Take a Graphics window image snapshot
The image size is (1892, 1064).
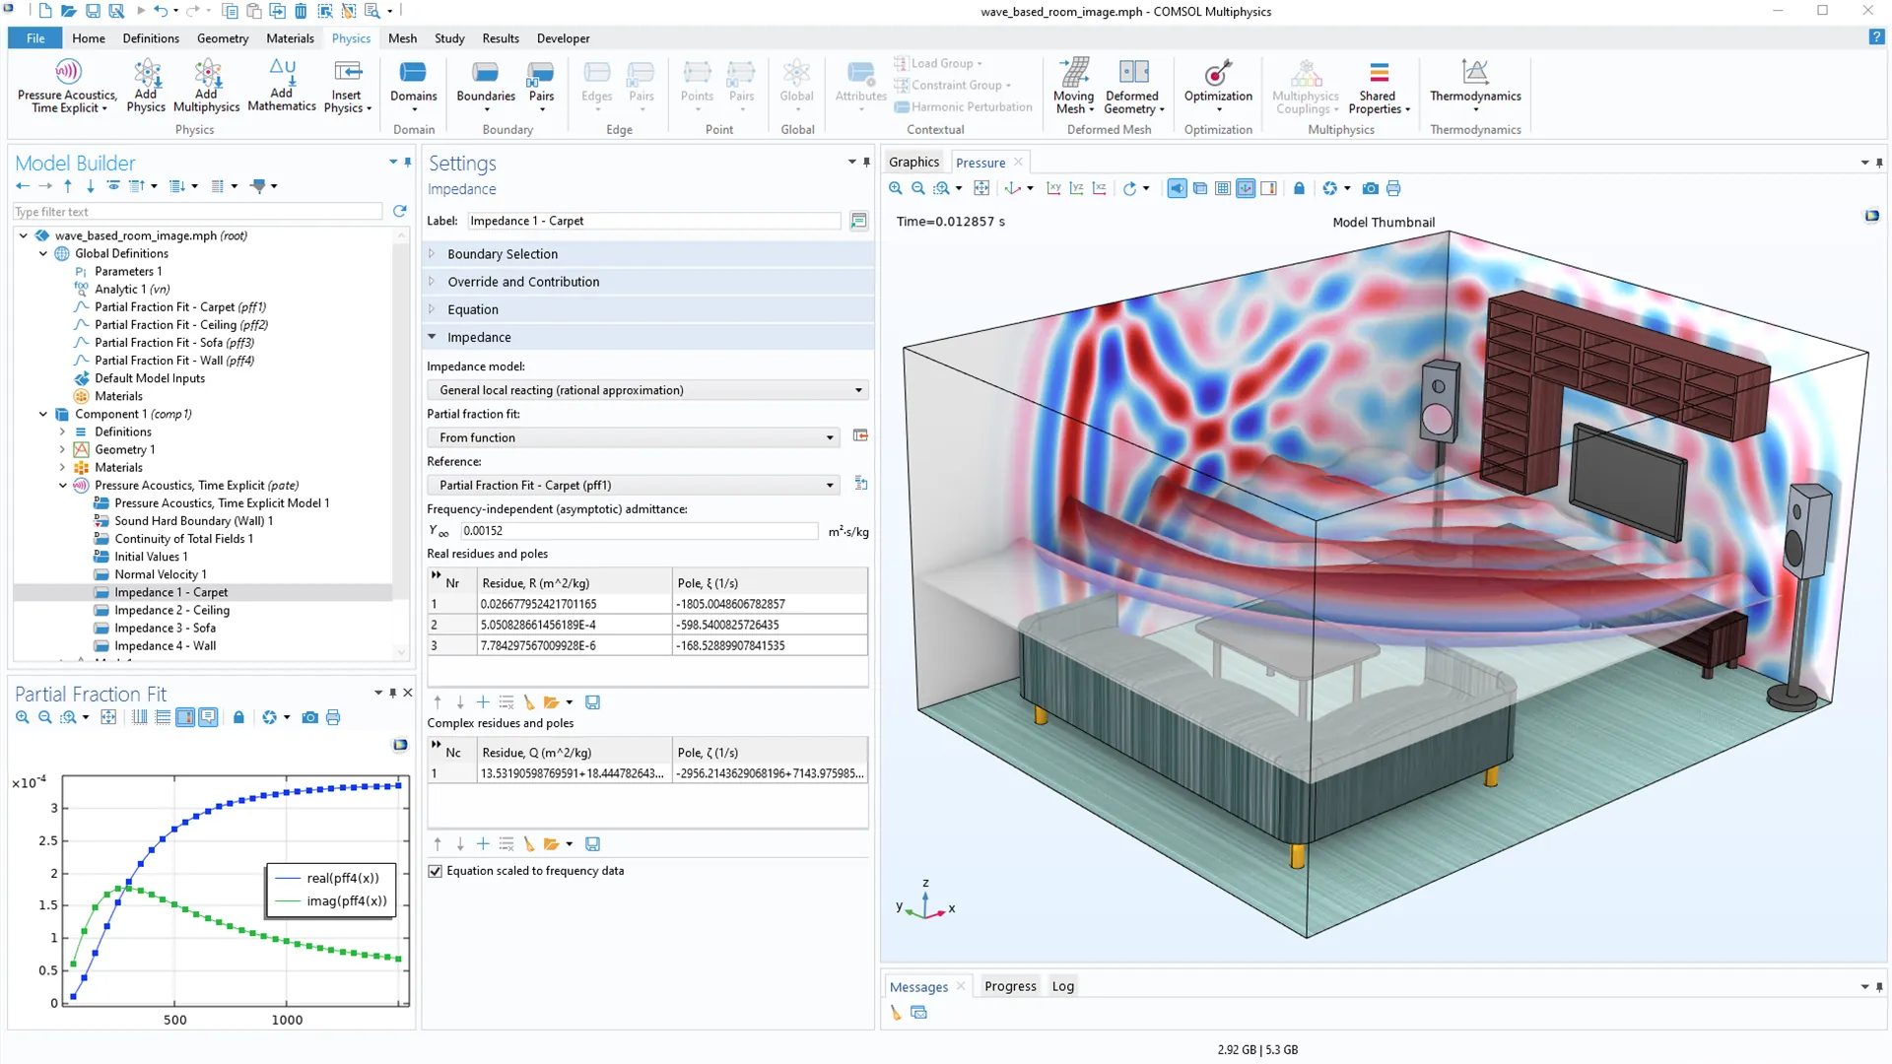tap(1370, 188)
